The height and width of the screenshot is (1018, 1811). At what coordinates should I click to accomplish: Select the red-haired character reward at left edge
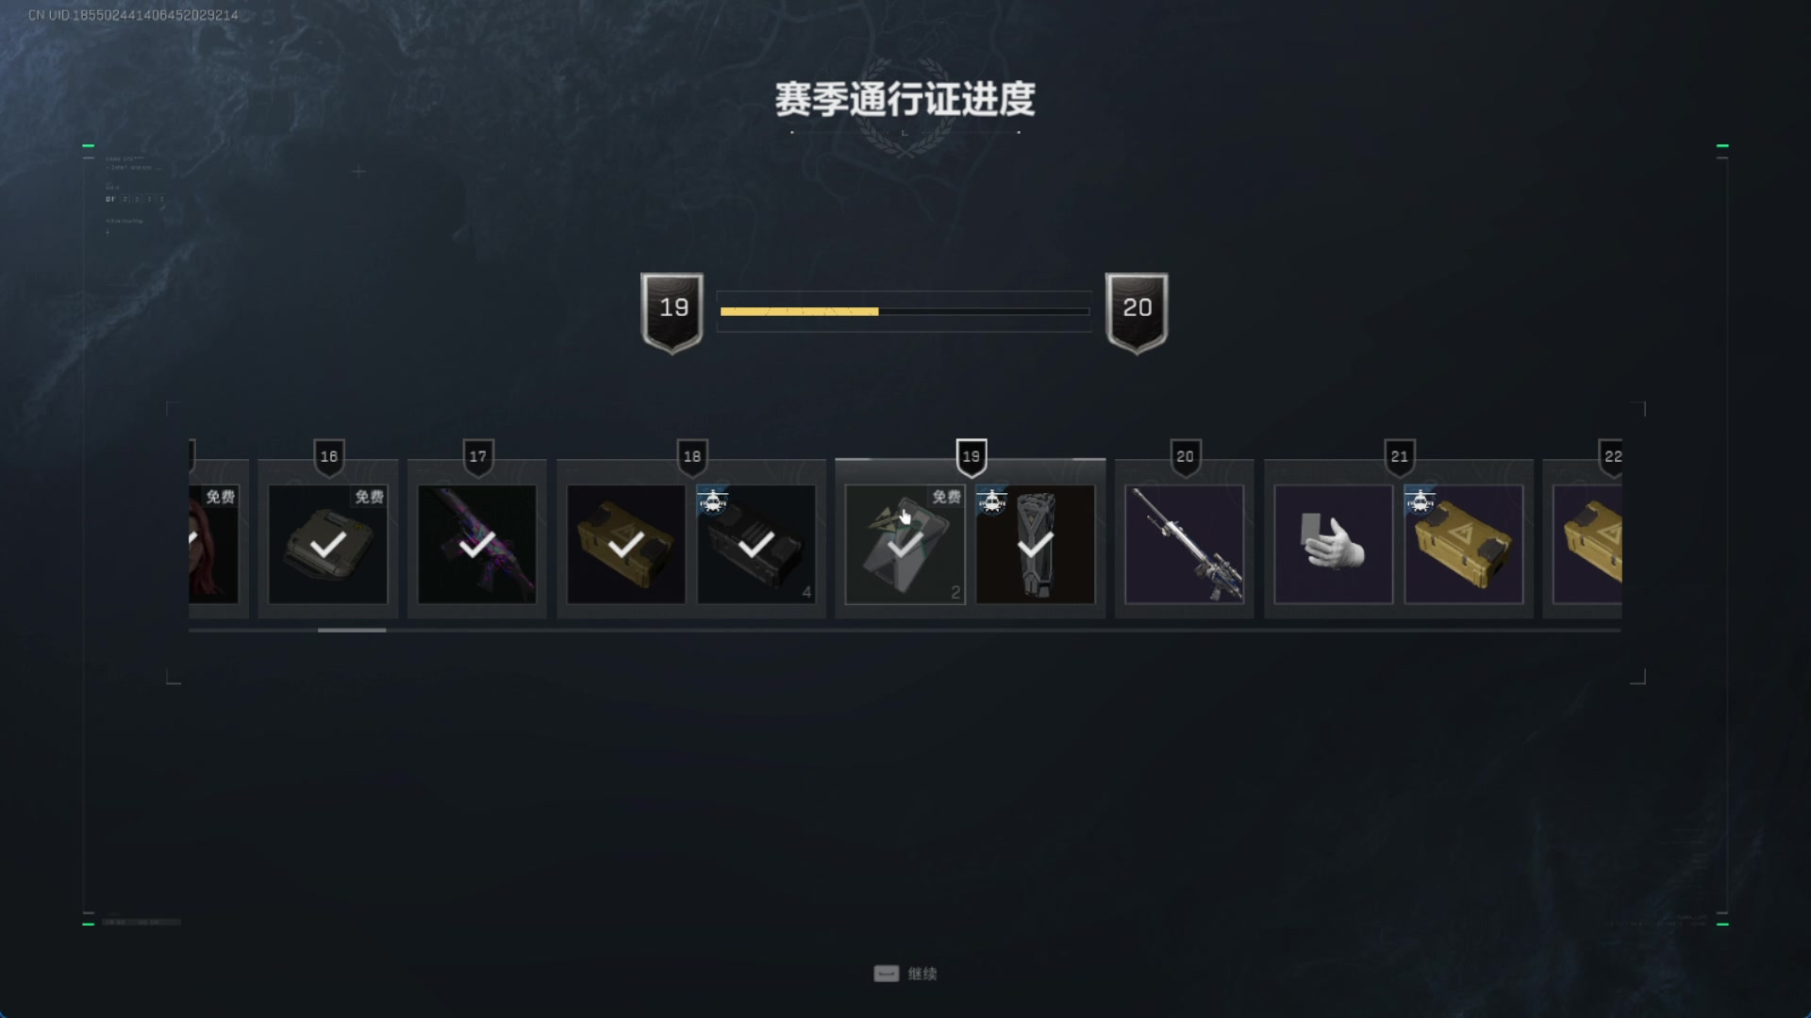(213, 544)
